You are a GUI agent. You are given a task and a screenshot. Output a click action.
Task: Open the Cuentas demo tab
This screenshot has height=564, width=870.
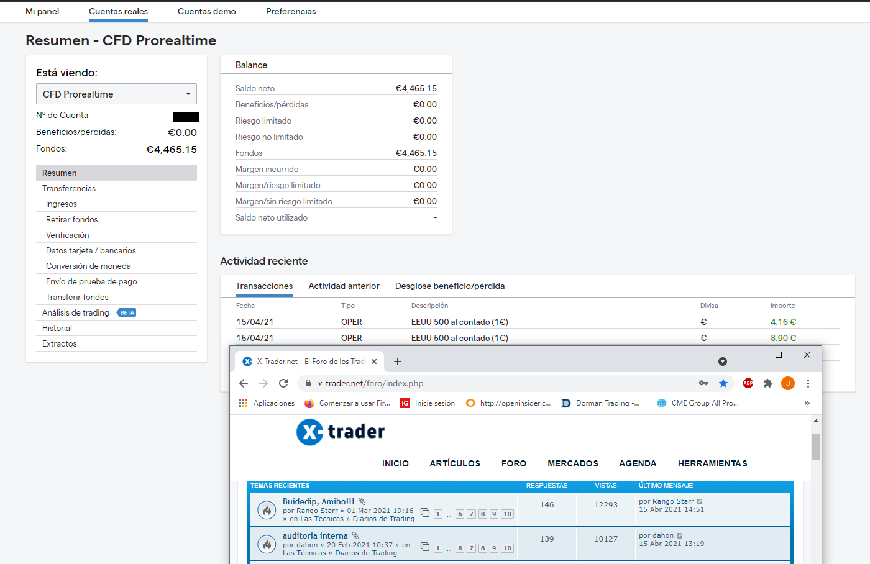(207, 11)
